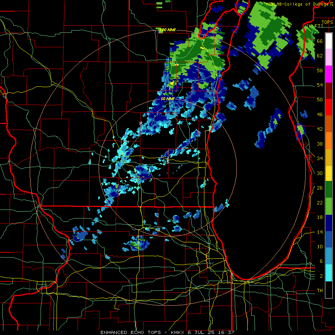This screenshot has height=335, width=335.
Task: Click the 100 NMI range ring label
Action: pyautogui.click(x=167, y=30)
